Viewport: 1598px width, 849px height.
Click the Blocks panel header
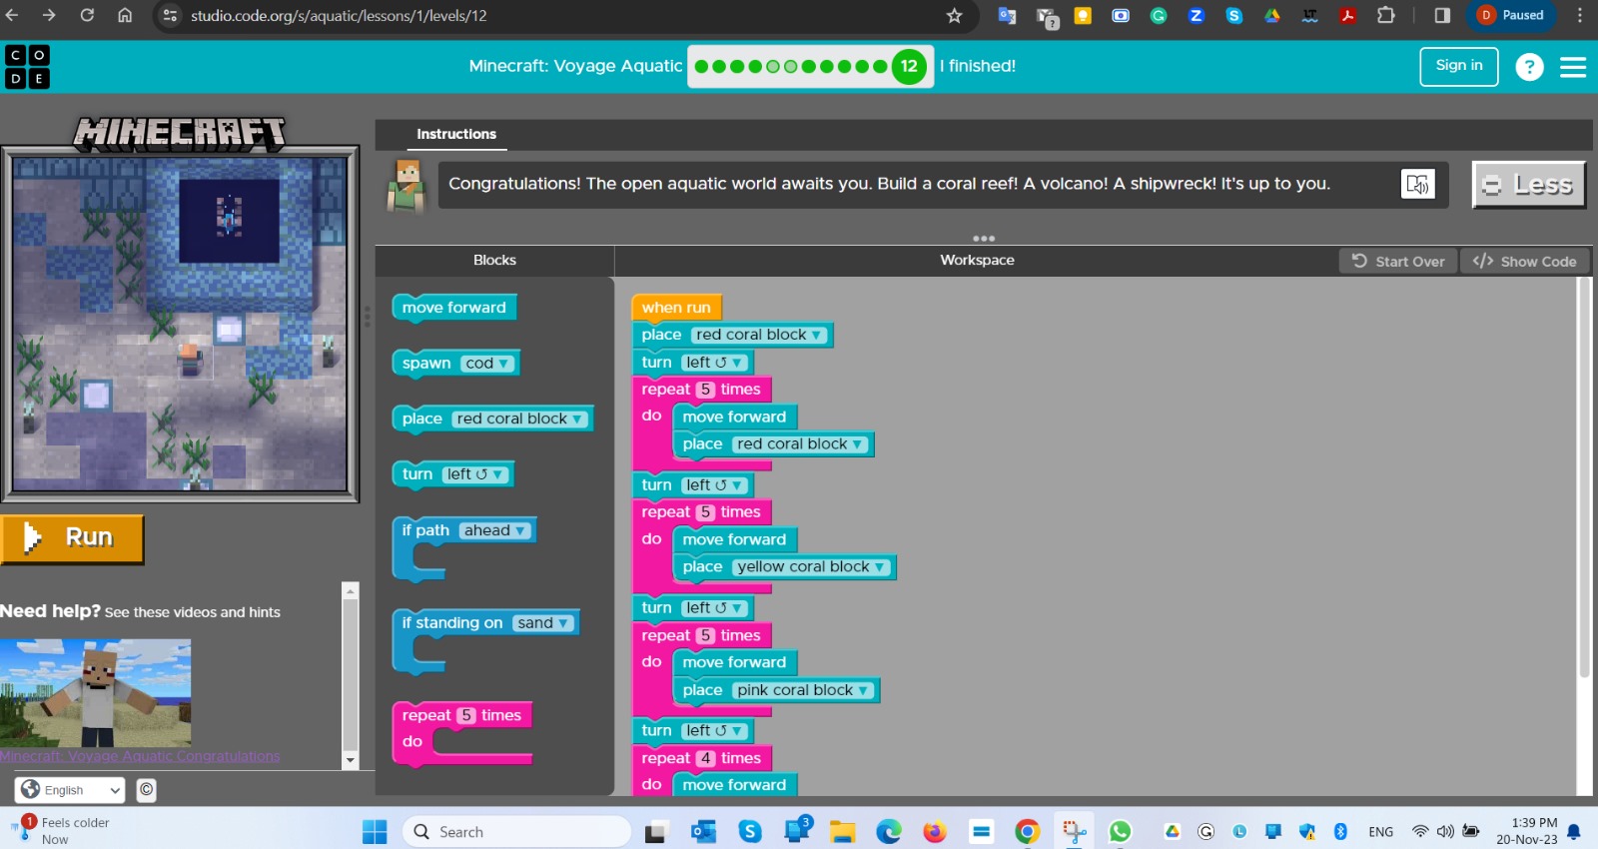494,260
